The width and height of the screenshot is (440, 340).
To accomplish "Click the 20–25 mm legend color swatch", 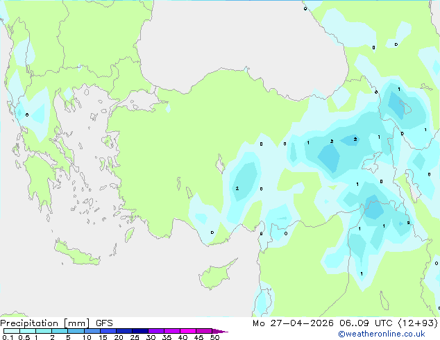I will click(x=124, y=331).
